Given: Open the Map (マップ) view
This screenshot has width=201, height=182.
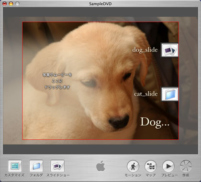Looking at the screenshot, I should [151, 167].
